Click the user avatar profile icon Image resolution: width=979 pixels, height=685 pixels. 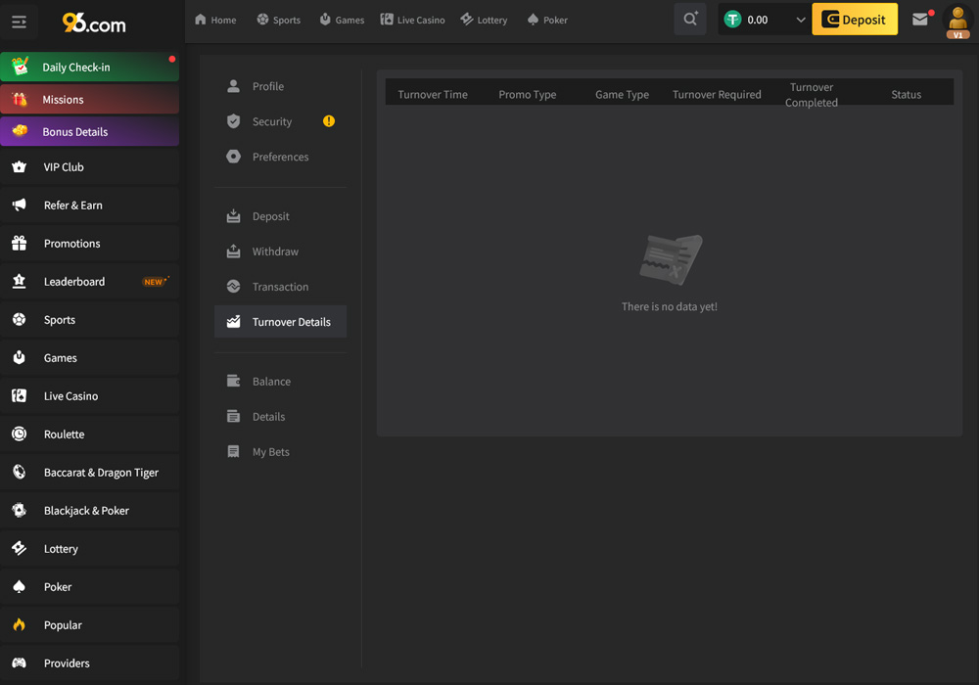(x=957, y=21)
